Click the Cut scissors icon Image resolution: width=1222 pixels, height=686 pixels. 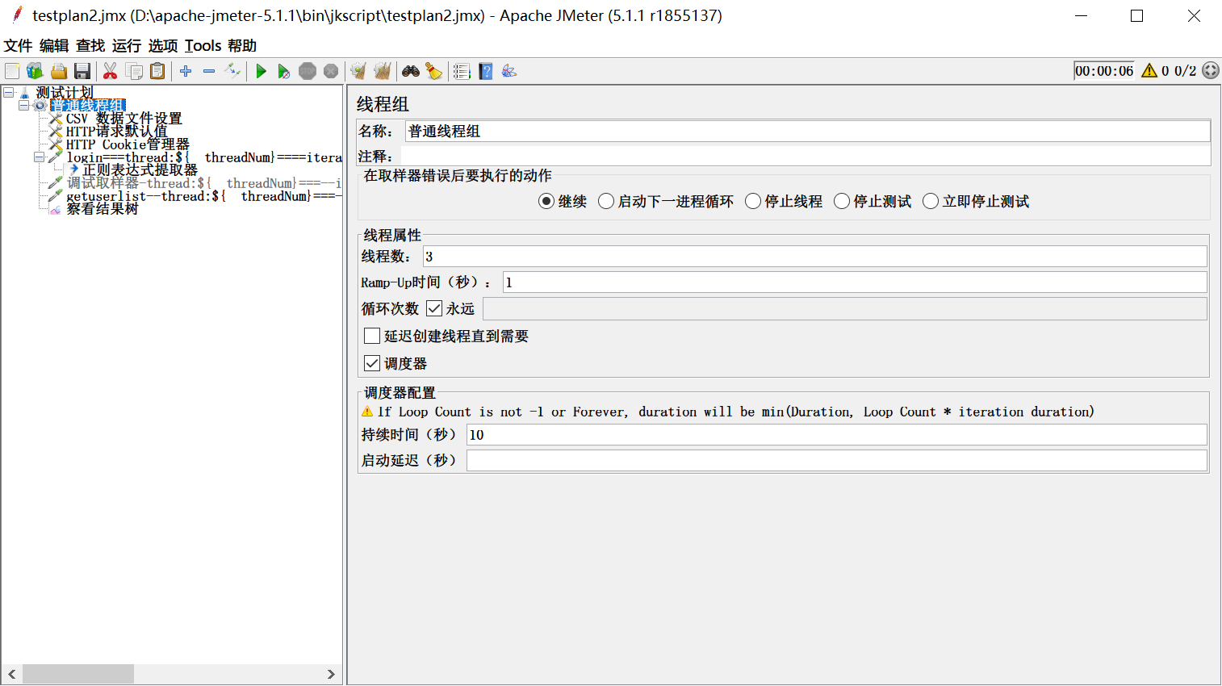pyautogui.click(x=111, y=72)
